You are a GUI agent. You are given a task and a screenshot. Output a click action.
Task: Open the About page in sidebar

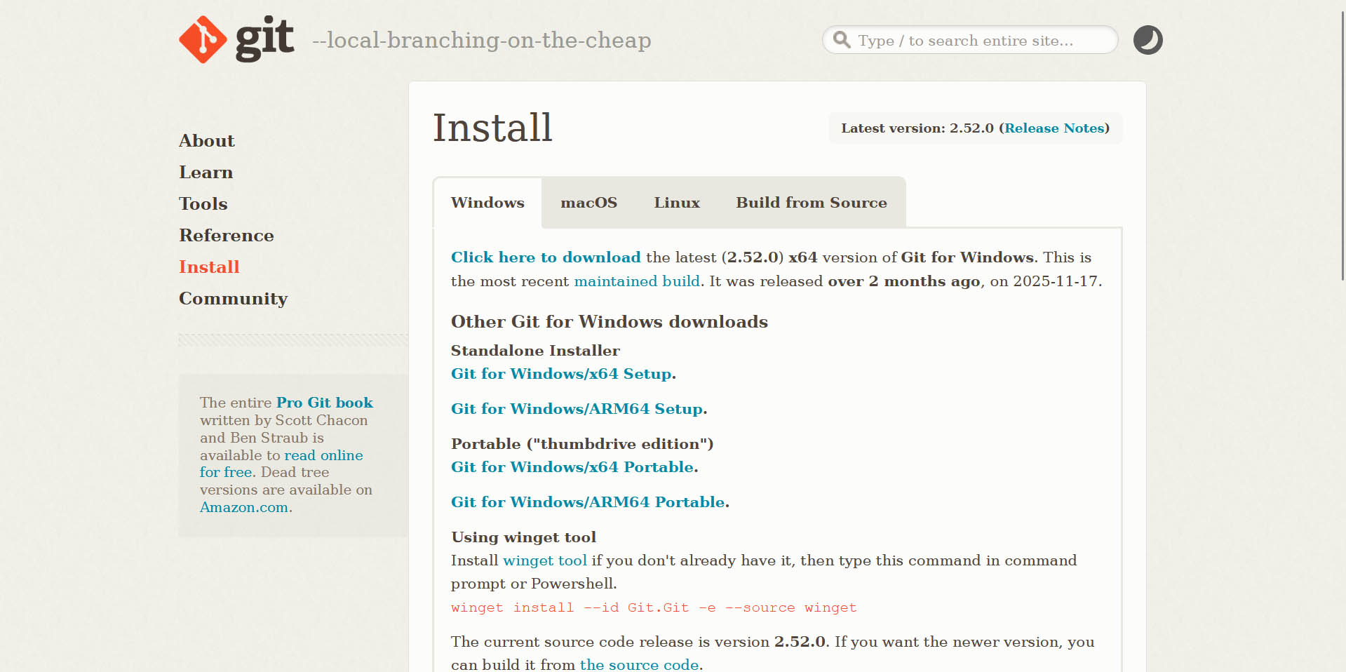click(x=207, y=141)
